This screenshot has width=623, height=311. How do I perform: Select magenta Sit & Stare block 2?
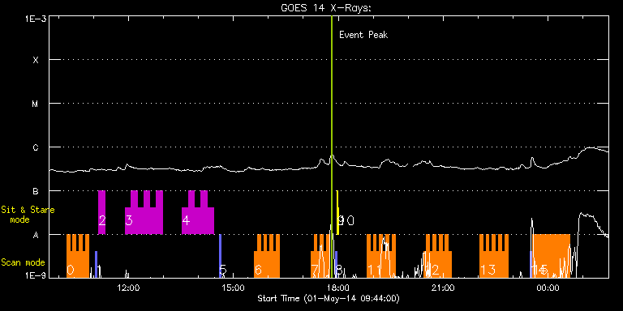[101, 212]
